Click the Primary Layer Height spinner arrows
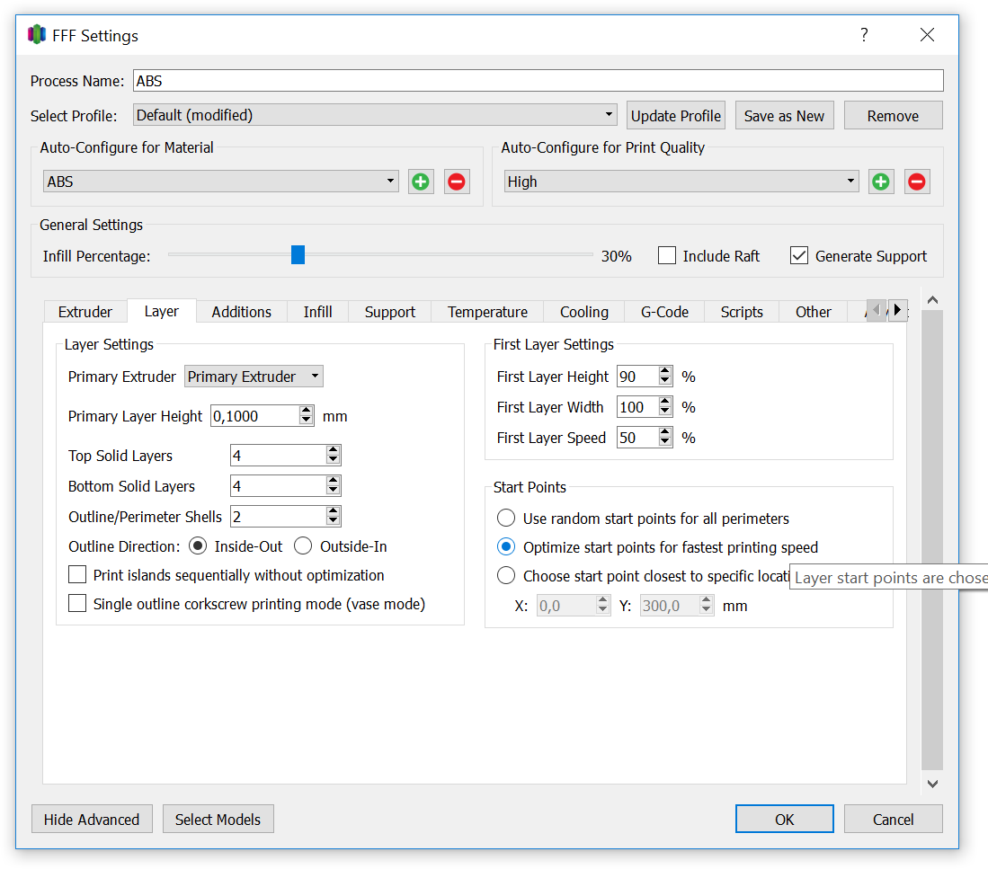The image size is (988, 869). [x=307, y=415]
